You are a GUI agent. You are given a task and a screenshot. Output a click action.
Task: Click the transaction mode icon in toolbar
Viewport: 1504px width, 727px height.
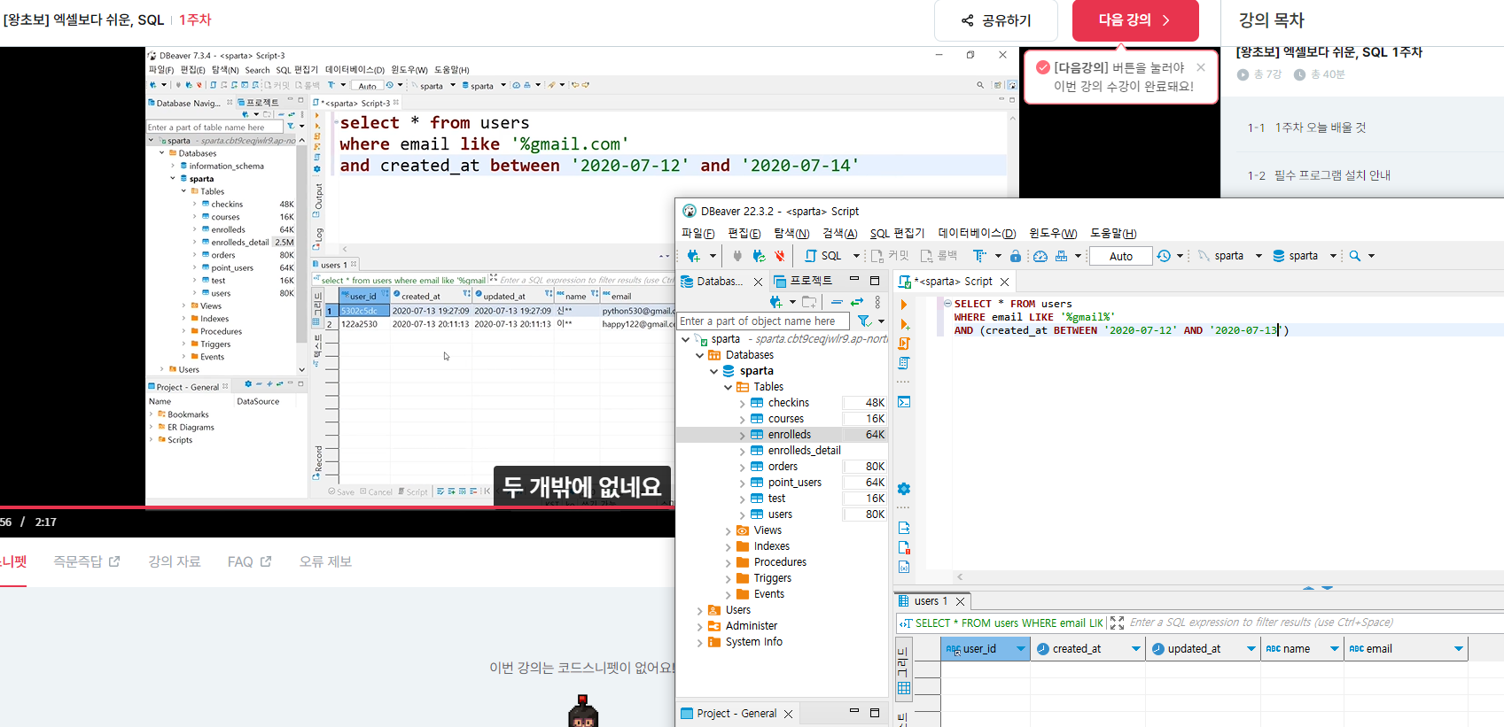pyautogui.click(x=979, y=256)
